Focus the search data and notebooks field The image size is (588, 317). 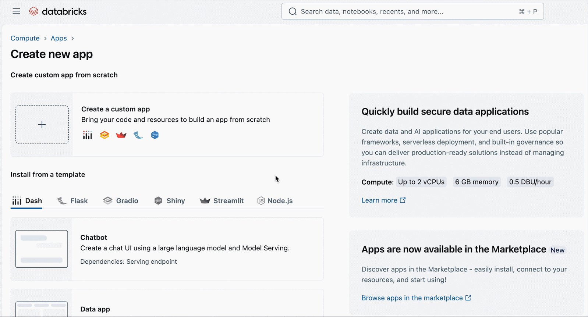tap(412, 11)
